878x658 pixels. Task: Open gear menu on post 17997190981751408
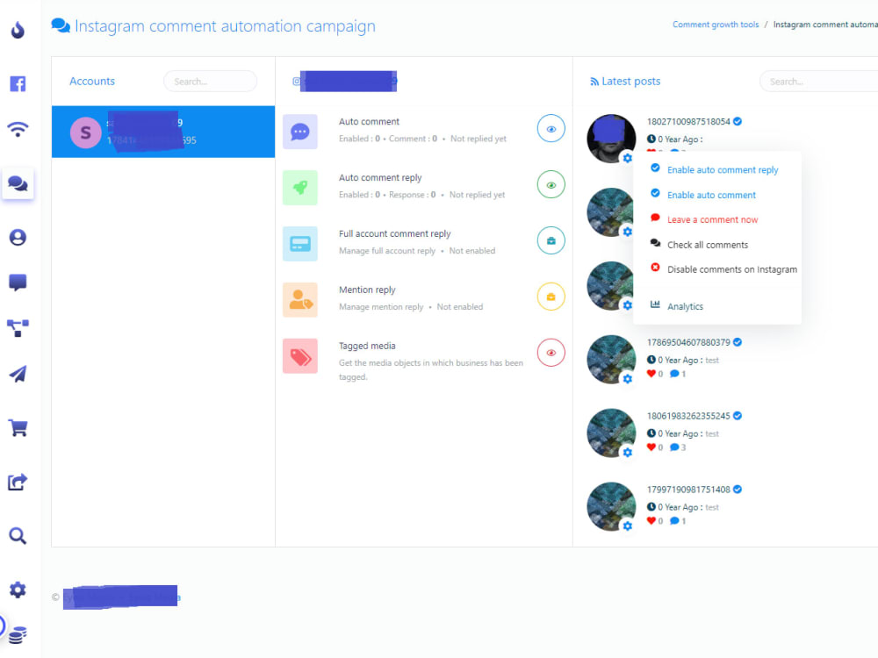point(628,526)
